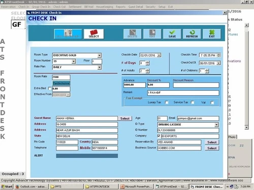Toggle the Extra Bed checkbox
Screen dimensions: 254x190
(x=50, y=88)
